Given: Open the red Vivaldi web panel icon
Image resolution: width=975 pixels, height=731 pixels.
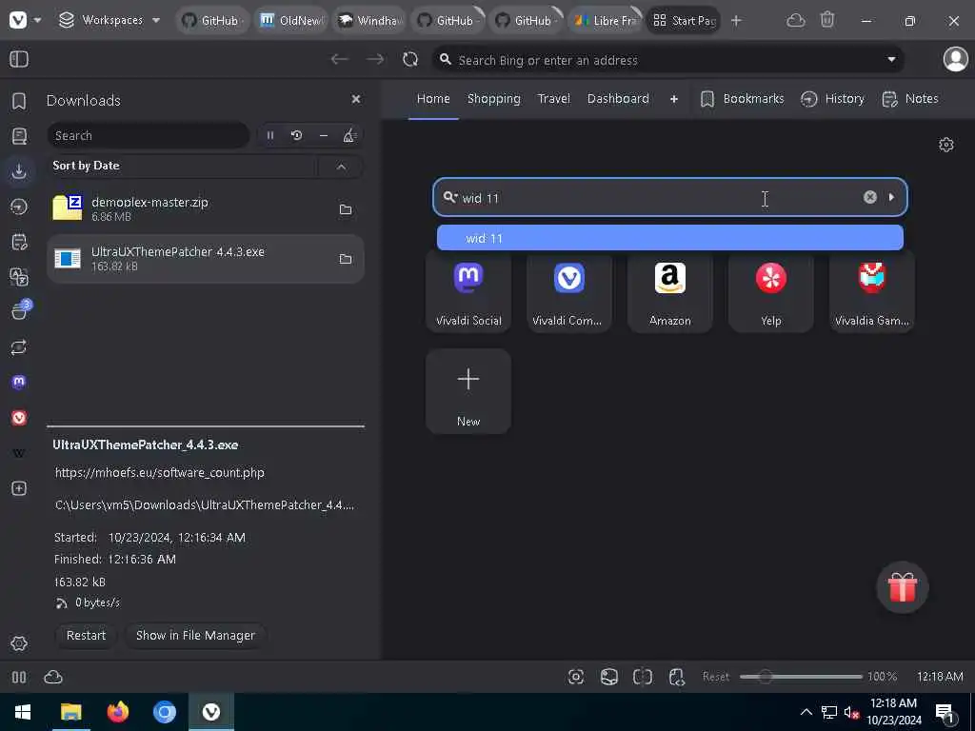Looking at the screenshot, I should pos(19,418).
